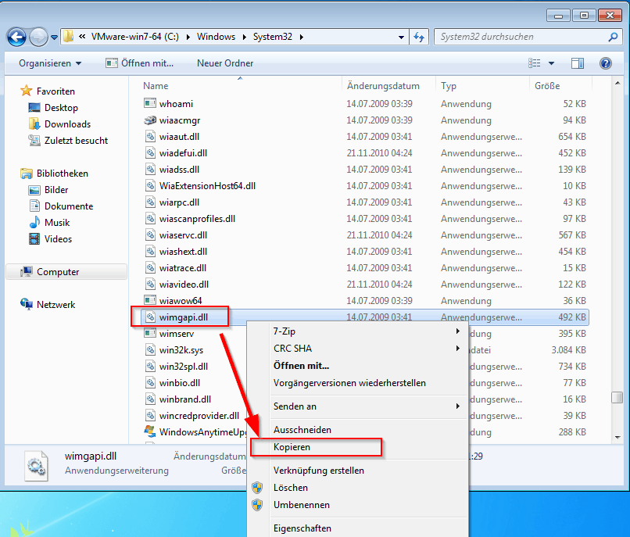Select wincredprovider.dll file
630x537 pixels.
tap(199, 416)
